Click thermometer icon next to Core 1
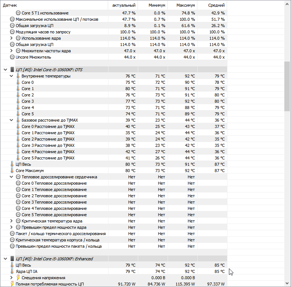This screenshot has width=291, height=287. pos(18,89)
